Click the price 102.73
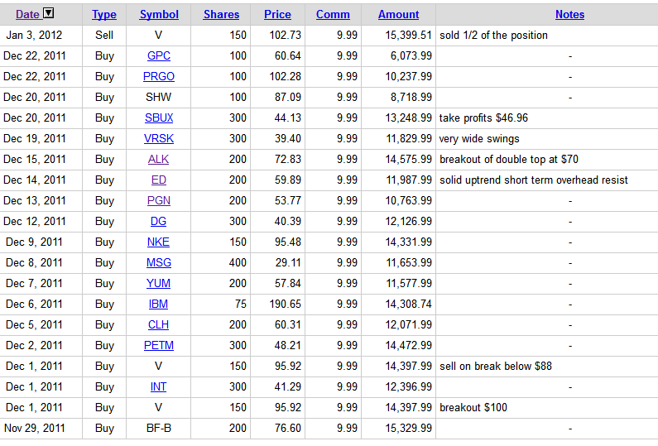Screen dimensions: 658x446 coord(285,36)
